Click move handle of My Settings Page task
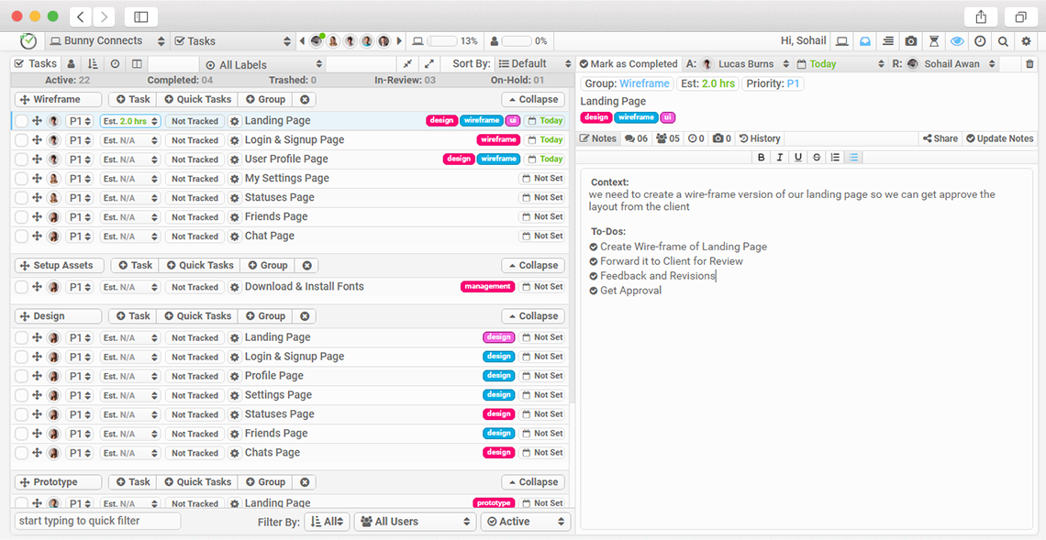The height and width of the screenshot is (540, 1046). point(38,179)
